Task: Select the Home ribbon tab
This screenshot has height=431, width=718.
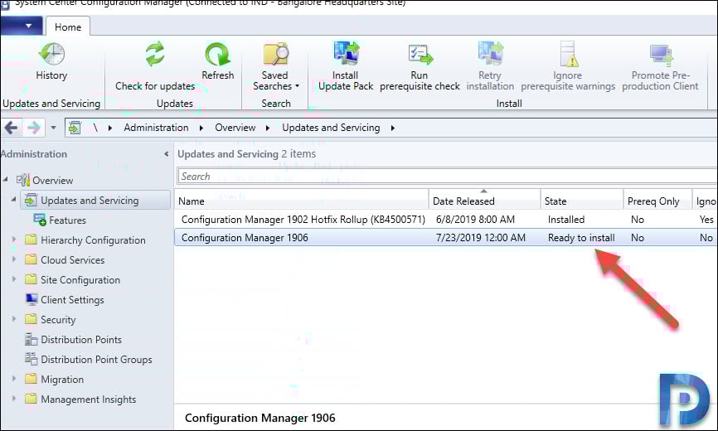Action: [x=68, y=27]
